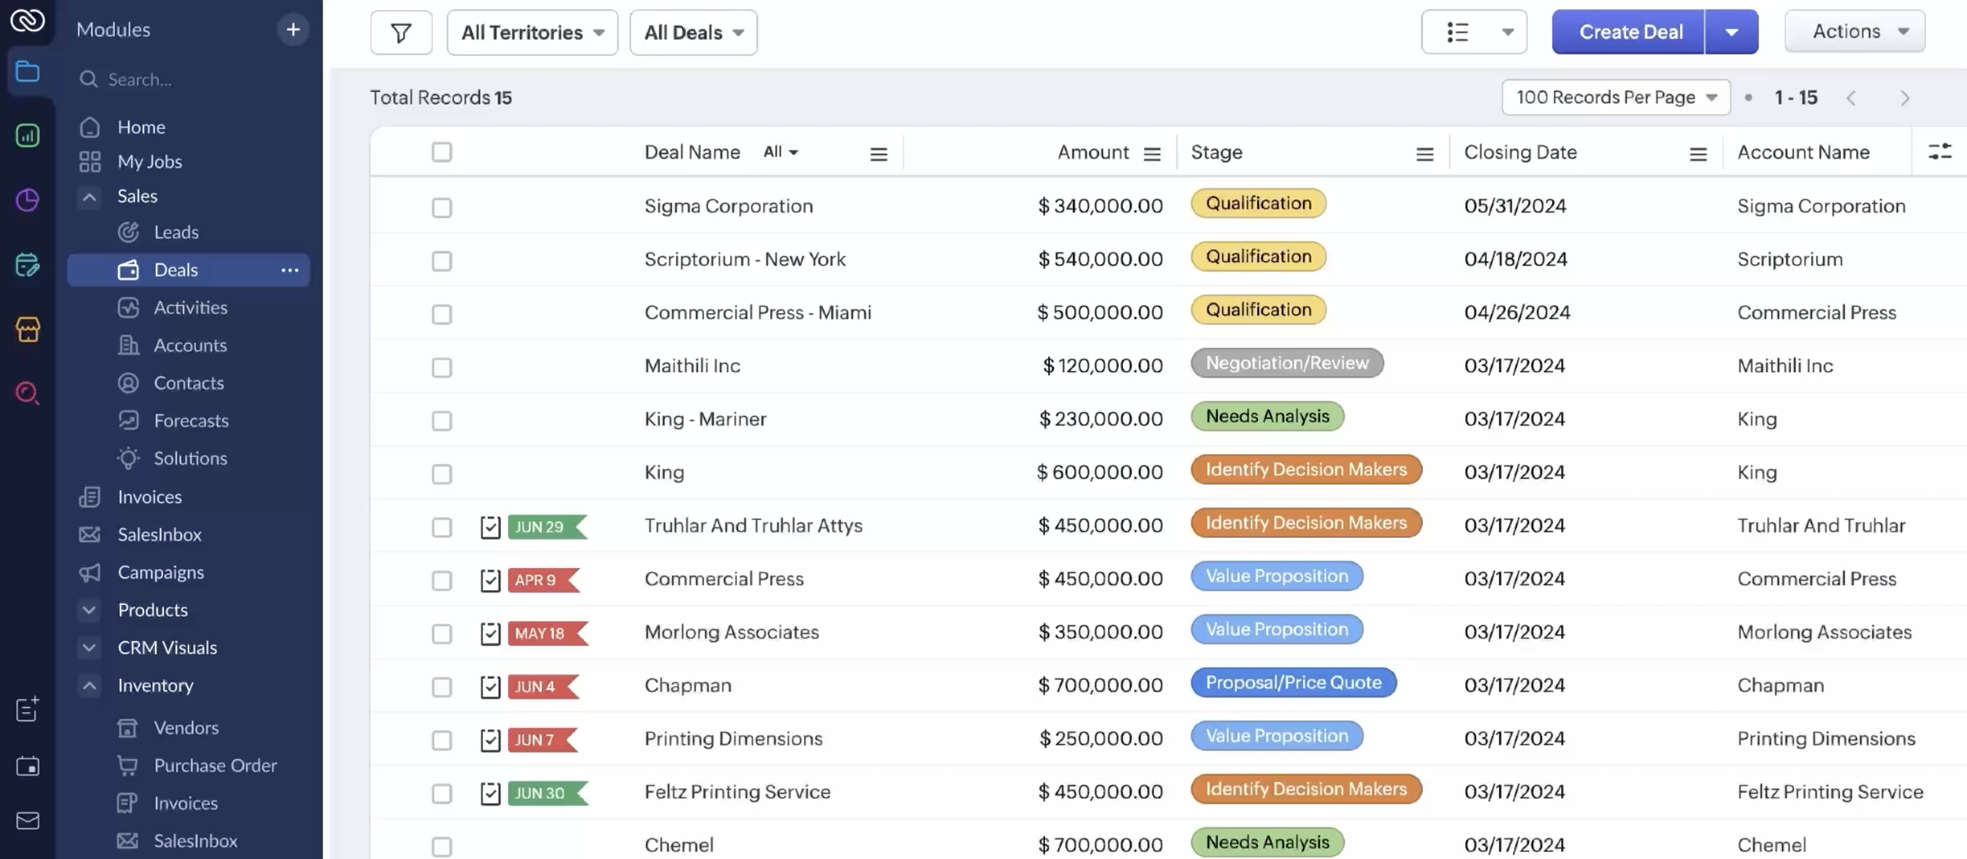
Task: Open the filter funnel icon above the list
Action: tap(401, 32)
